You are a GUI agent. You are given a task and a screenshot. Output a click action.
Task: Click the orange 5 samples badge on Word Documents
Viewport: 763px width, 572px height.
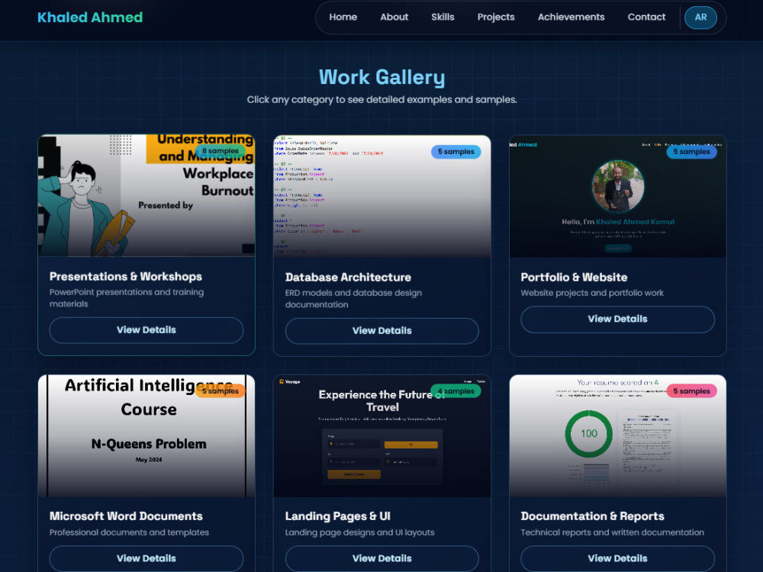pos(220,391)
